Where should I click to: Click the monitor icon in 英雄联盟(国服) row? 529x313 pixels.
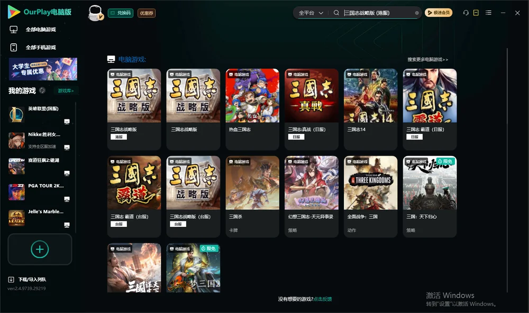(67, 122)
